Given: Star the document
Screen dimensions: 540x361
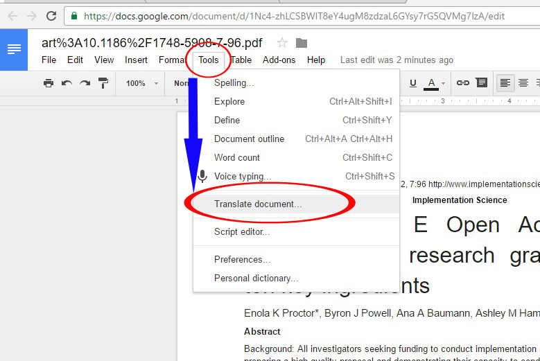Looking at the screenshot, I should [282, 43].
